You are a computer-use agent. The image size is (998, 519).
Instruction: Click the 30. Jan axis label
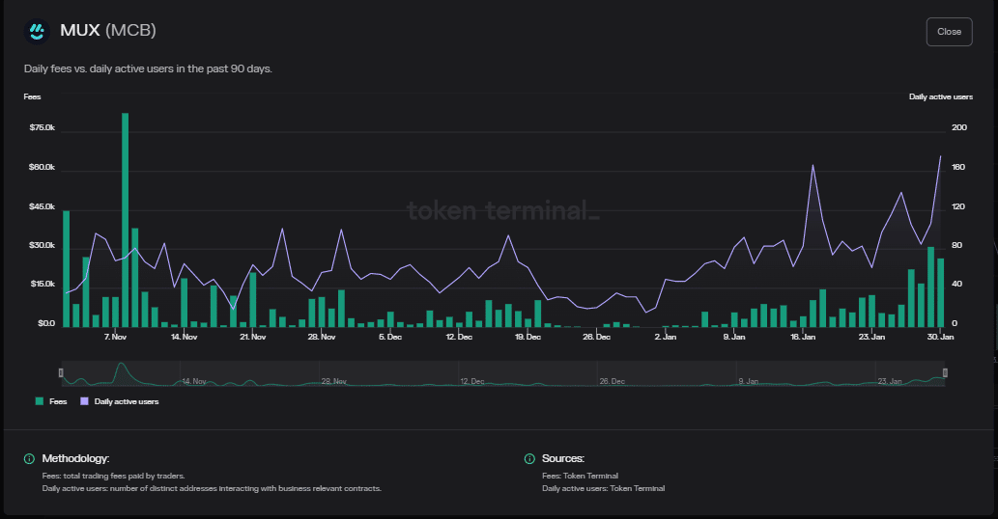coord(940,337)
